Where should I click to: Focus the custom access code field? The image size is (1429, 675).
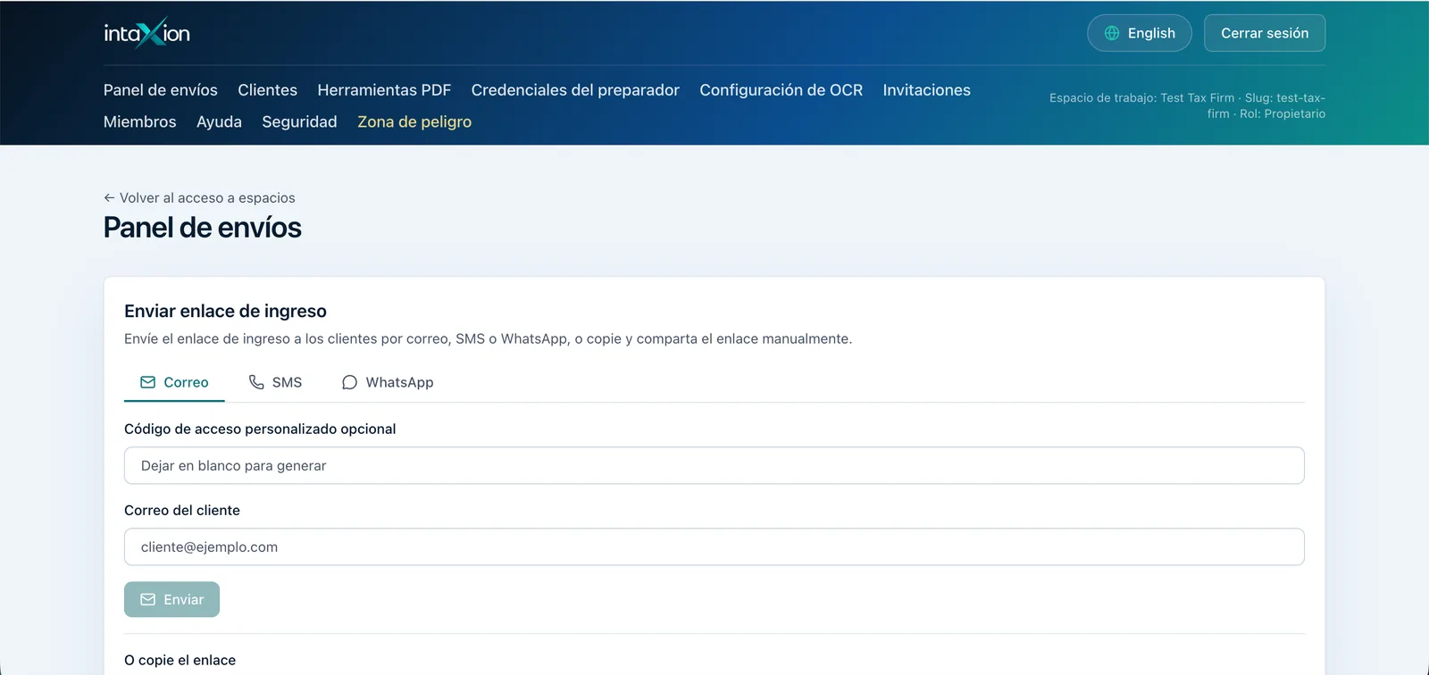(714, 466)
